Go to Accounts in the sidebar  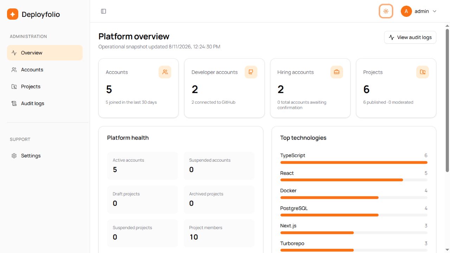(45, 70)
